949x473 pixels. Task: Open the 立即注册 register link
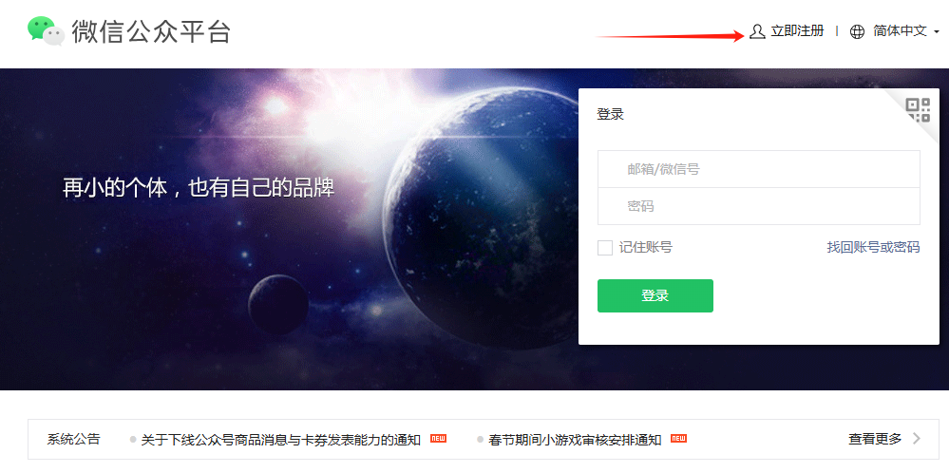tap(797, 31)
